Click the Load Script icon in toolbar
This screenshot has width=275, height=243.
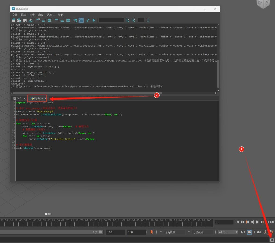point(13,20)
